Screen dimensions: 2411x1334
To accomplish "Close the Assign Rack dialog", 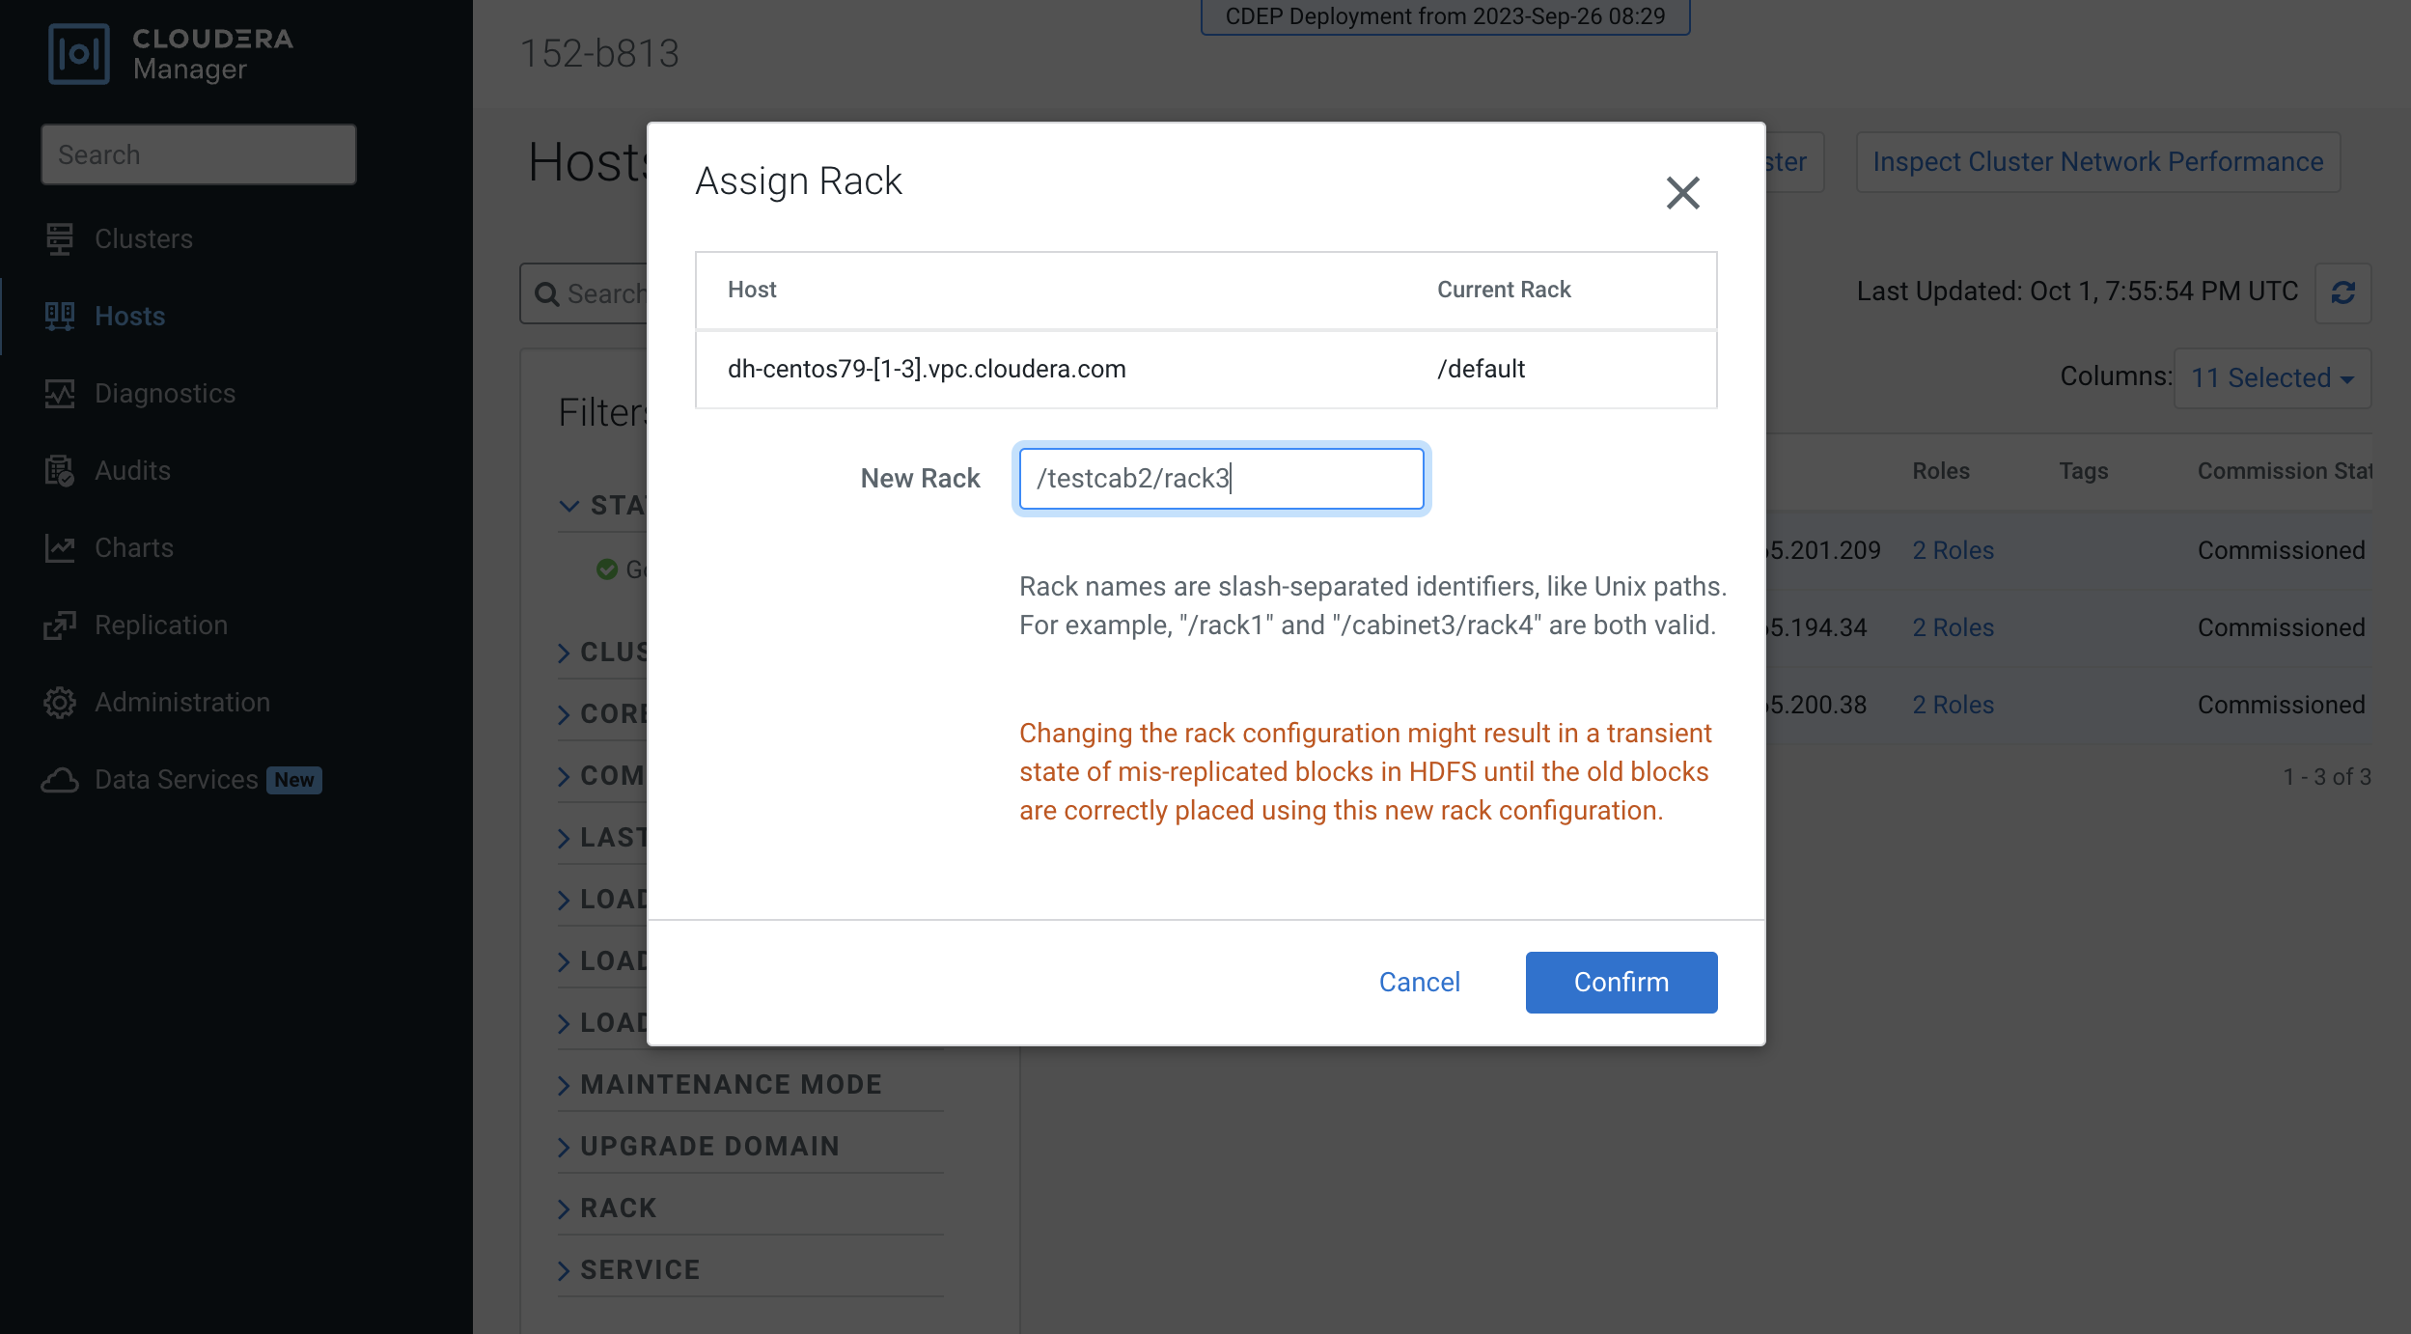I will (1682, 193).
